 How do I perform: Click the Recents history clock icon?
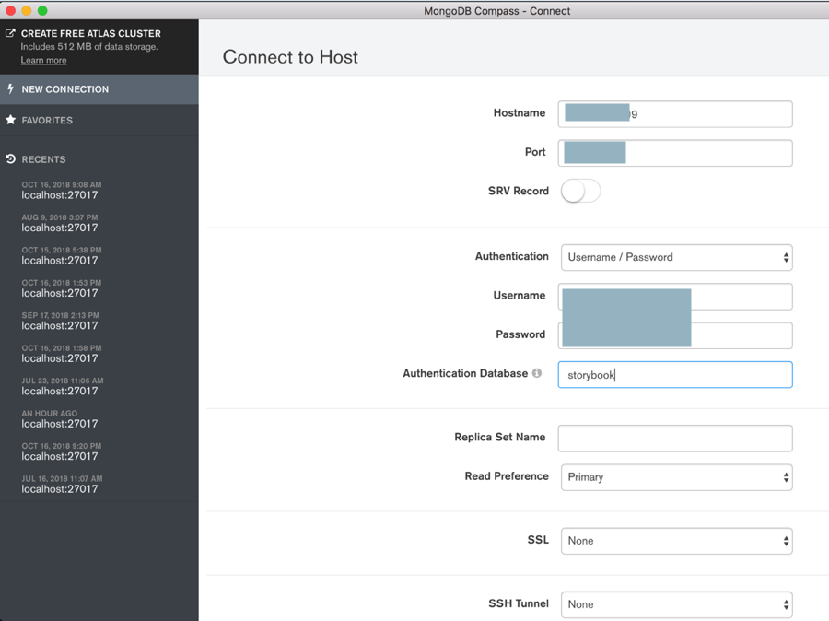coord(11,159)
